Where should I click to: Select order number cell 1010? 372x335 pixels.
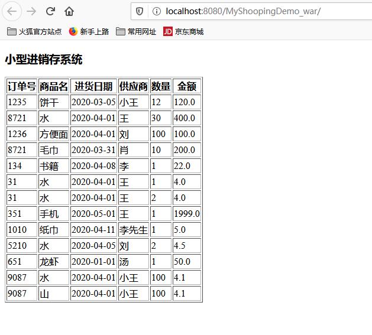click(22, 229)
